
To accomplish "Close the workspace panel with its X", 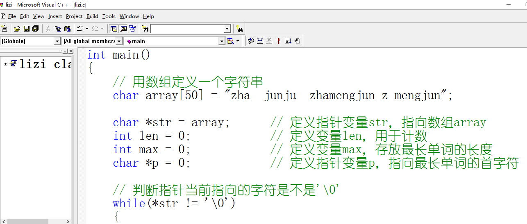I will [71, 51].
